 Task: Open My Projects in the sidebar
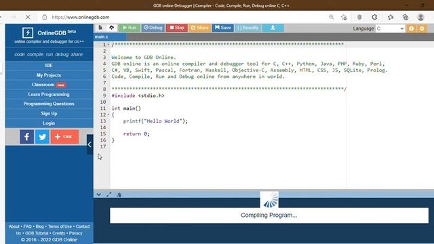point(49,75)
